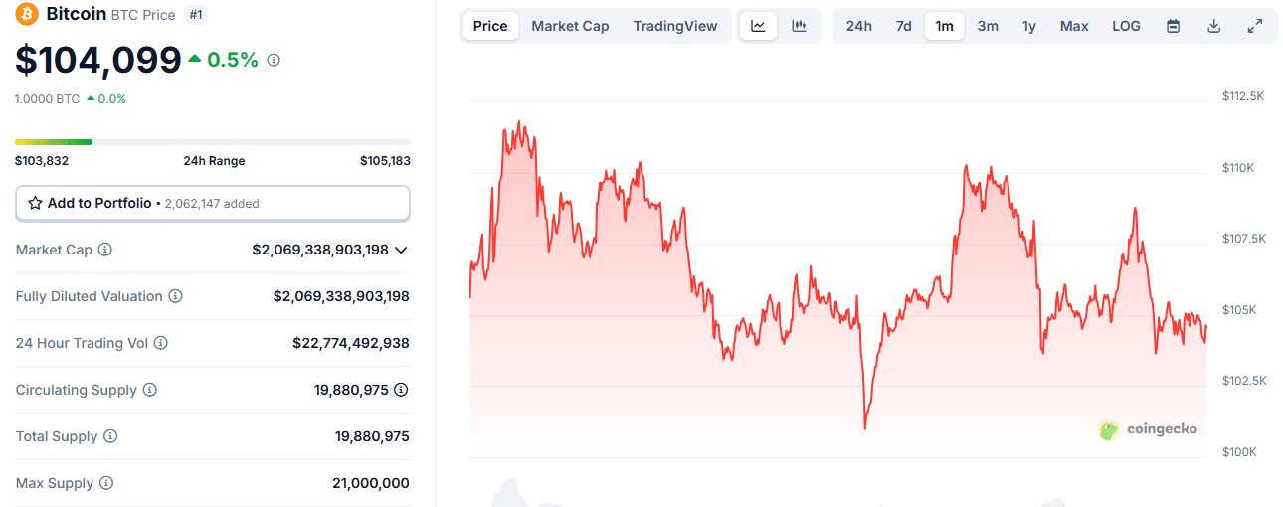The width and height of the screenshot is (1283, 507).
Task: Click the Add to Portfolio button
Action: [x=212, y=203]
